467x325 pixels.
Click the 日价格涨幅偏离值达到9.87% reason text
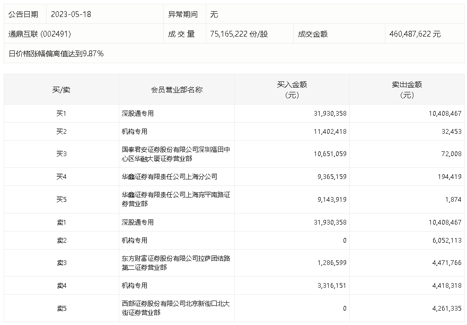coord(56,54)
